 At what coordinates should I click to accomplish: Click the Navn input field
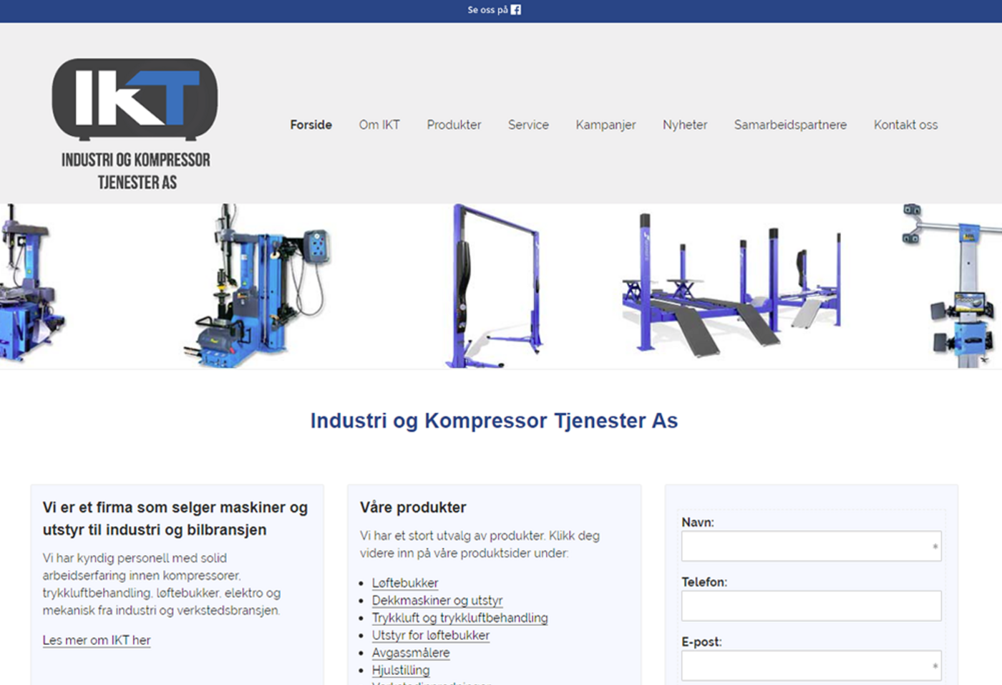coord(811,546)
